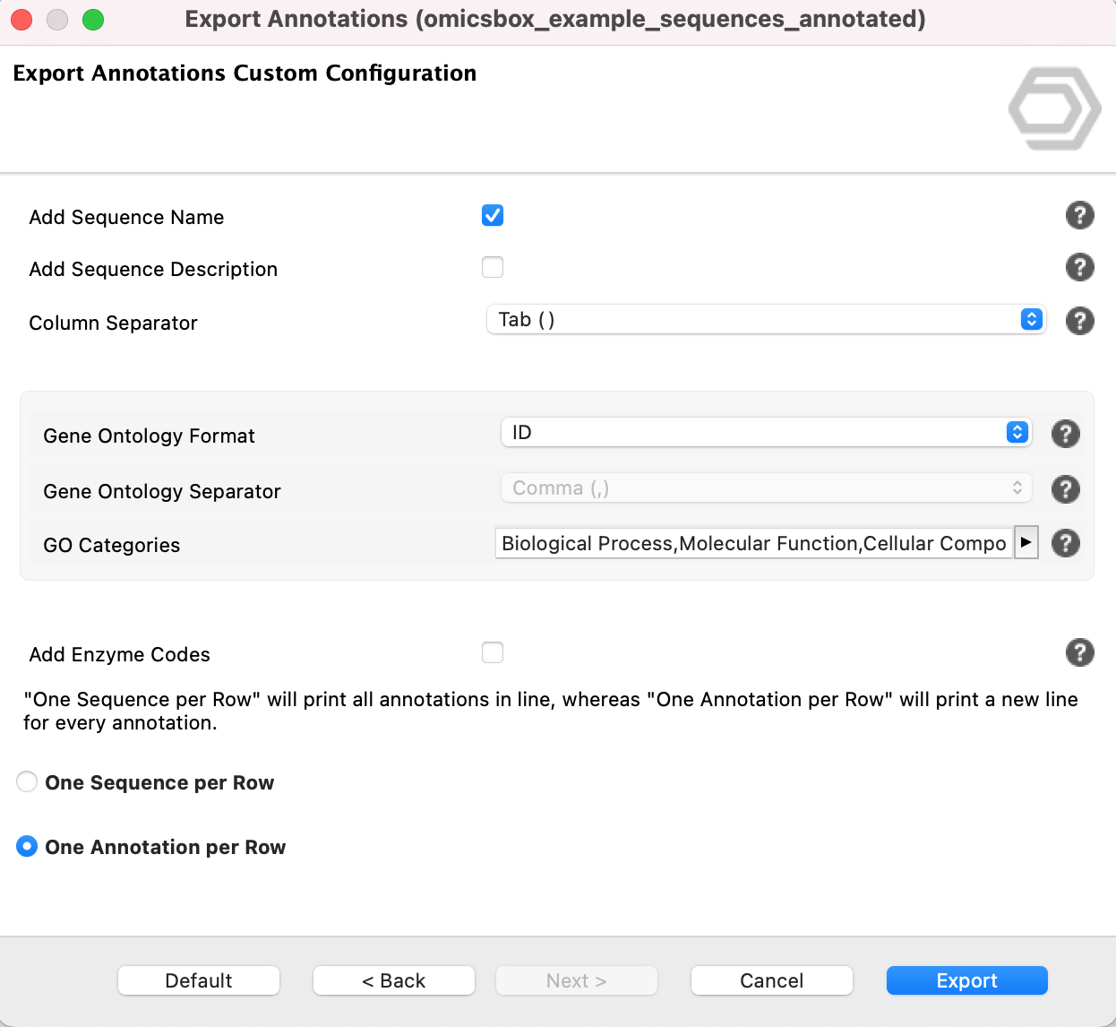
Task: Click help icon for Gene Ontology Format
Action: (x=1065, y=434)
